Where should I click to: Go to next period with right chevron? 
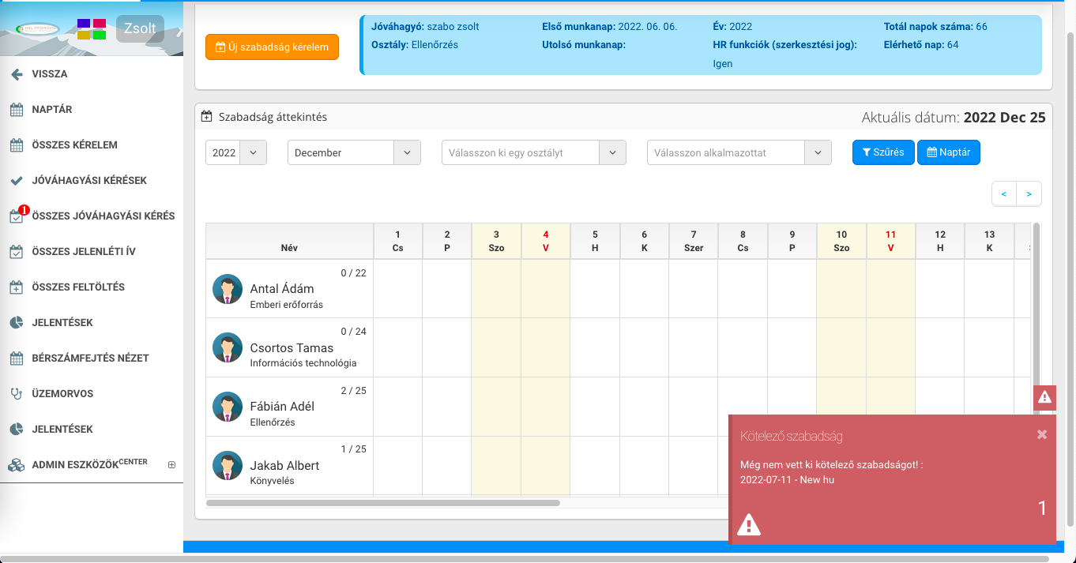click(x=1029, y=193)
